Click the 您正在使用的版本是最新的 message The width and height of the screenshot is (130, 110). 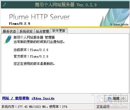tap(34, 64)
